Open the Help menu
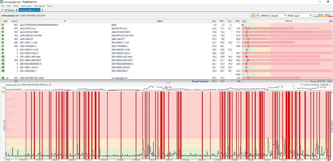Image resolution: width=333 pixels, height=161 pixels. (x=49, y=6)
